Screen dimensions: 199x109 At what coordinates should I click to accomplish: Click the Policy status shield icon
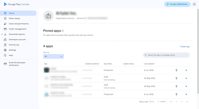click(x=5, y=18)
